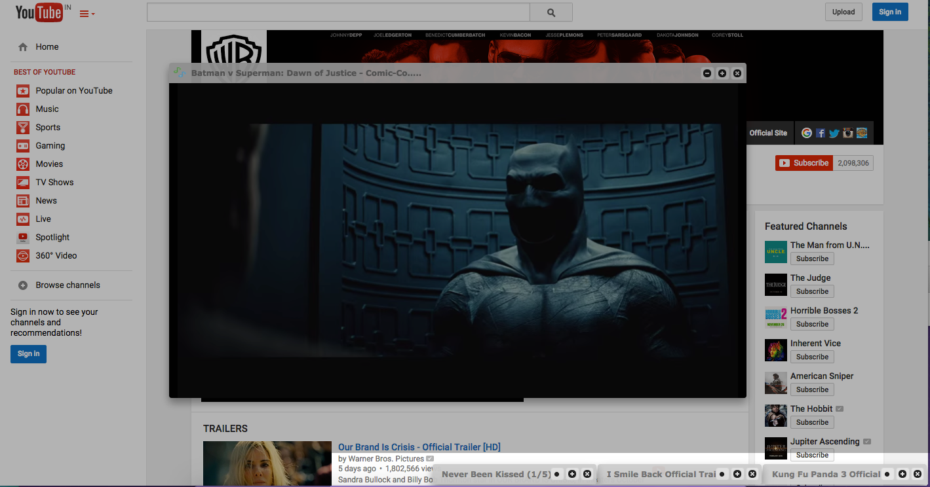Open American Sniper featured channel
This screenshot has height=487, width=930.
pyautogui.click(x=822, y=376)
